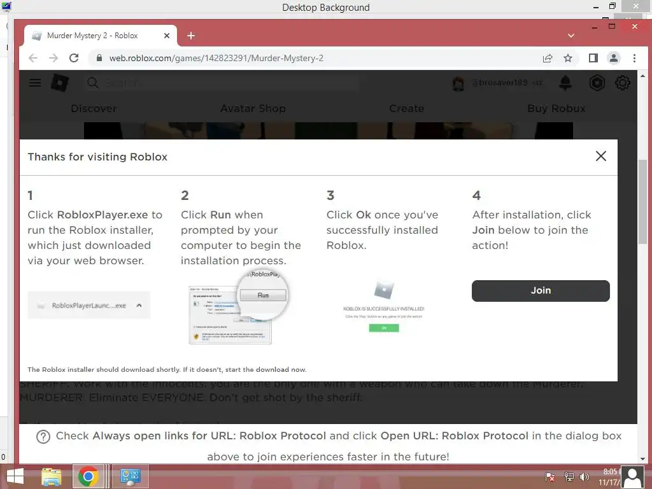Image resolution: width=652 pixels, height=489 pixels.
Task: Open a new Chrome tab
Action: coord(191,36)
